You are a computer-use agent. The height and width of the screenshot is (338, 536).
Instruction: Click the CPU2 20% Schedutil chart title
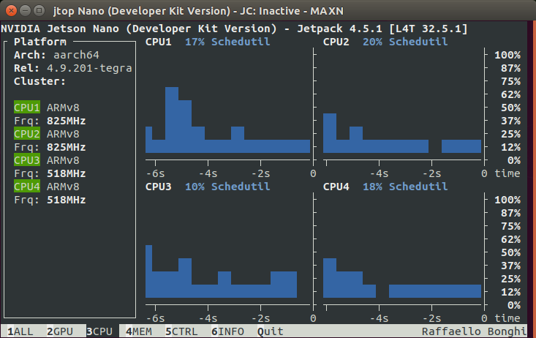tap(385, 42)
